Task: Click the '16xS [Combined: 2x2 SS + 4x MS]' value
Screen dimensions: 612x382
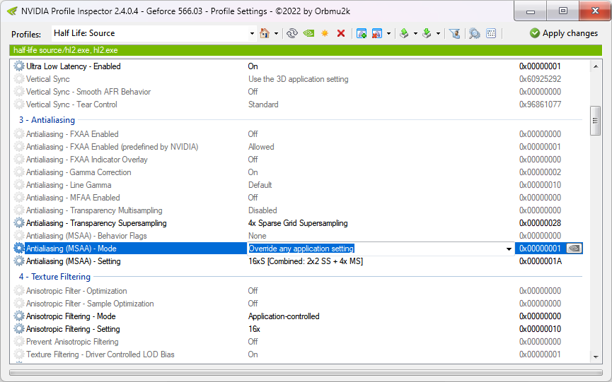Action: (306, 261)
